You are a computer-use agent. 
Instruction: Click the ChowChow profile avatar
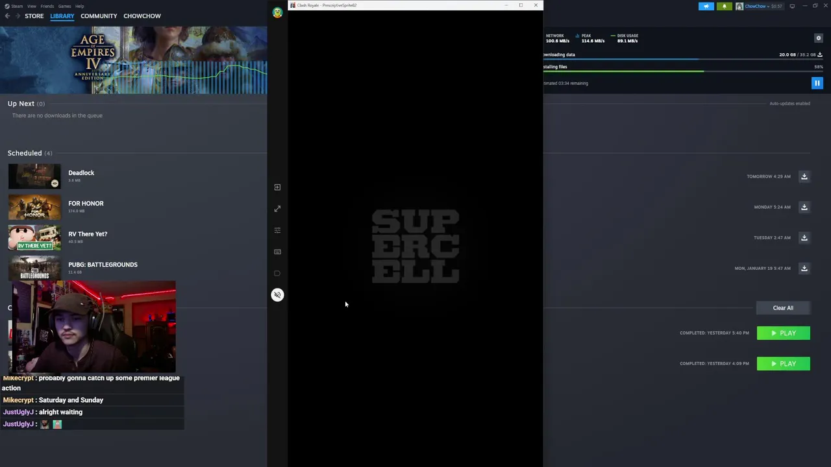[739, 6]
